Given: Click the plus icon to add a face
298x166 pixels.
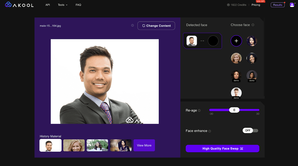Looking at the screenshot, I should tap(236, 41).
